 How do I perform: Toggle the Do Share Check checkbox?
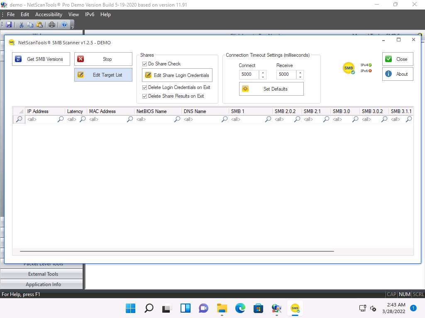click(x=145, y=64)
